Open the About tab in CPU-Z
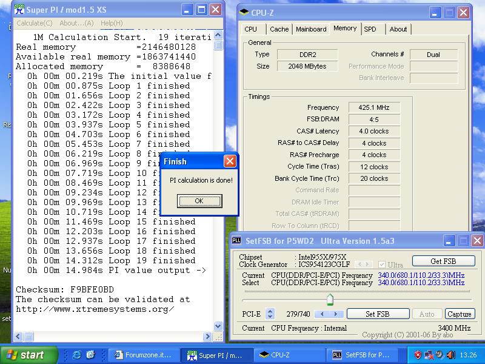This screenshot has height=364, width=485. [398, 29]
